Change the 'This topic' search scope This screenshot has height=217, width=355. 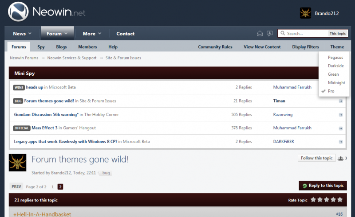(338, 34)
